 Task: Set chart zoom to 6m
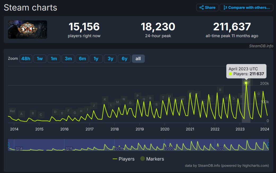click(x=82, y=59)
